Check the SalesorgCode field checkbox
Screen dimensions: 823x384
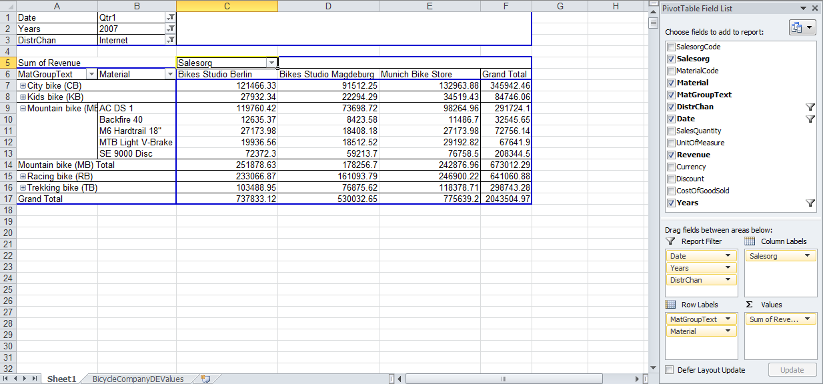click(x=671, y=47)
